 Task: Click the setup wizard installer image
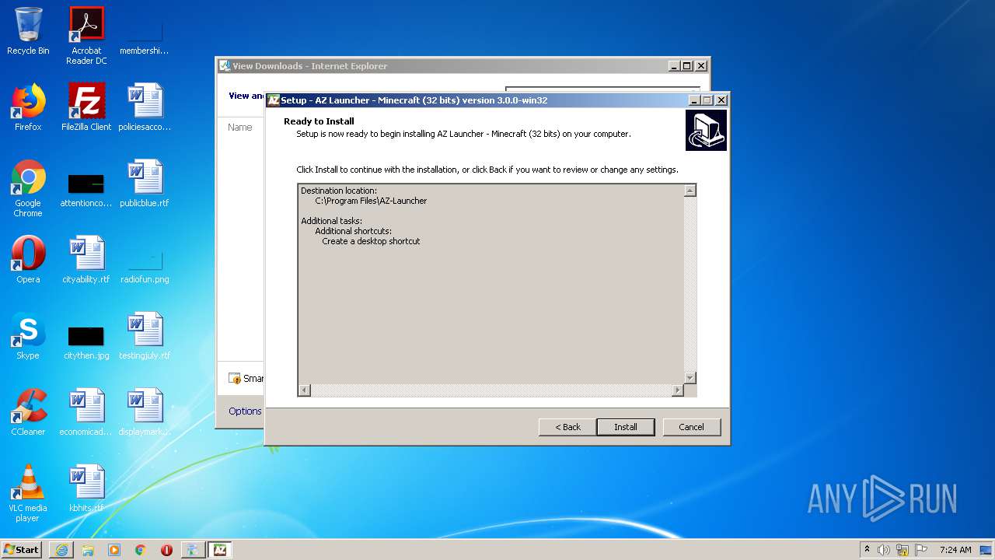(x=706, y=130)
